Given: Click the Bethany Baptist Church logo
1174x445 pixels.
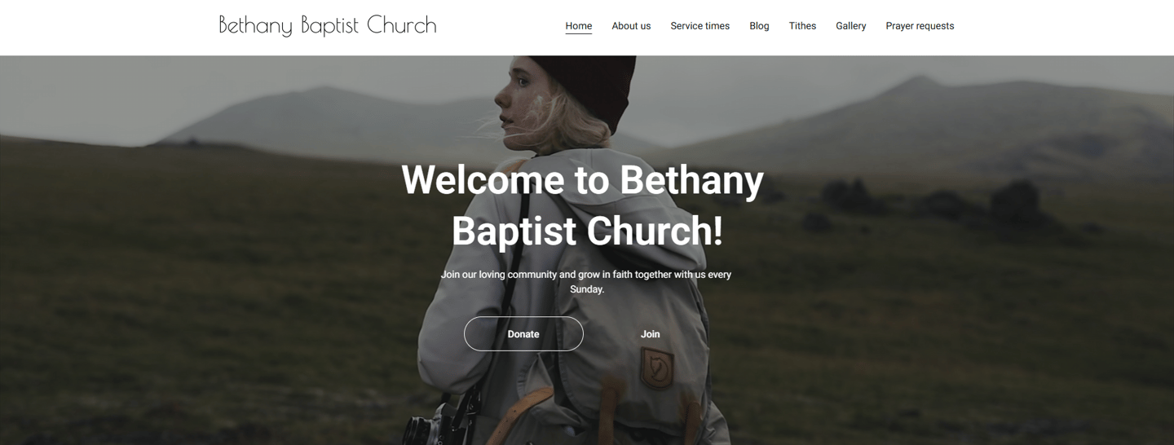Looking at the screenshot, I should click(x=328, y=25).
